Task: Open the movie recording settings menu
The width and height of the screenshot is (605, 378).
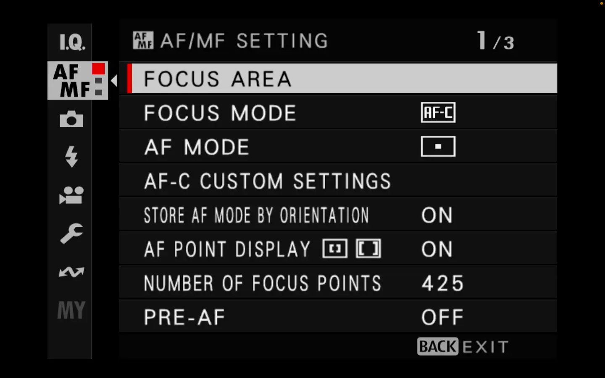Action: click(71, 195)
